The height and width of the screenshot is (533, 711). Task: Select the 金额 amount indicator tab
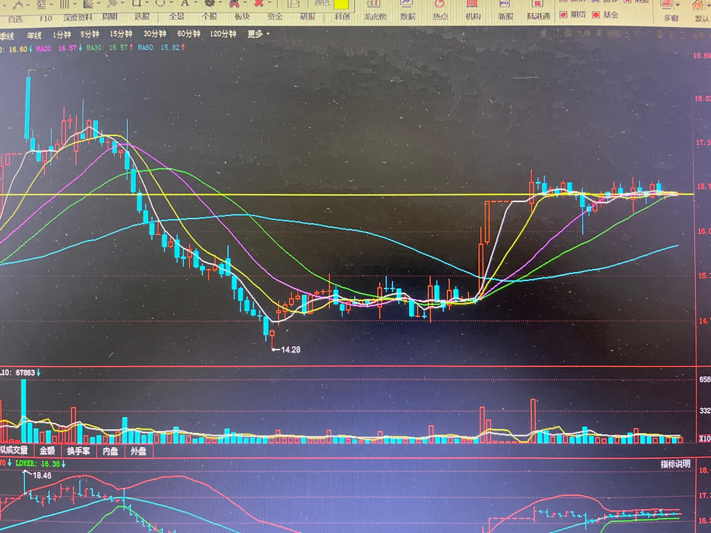coord(47,450)
